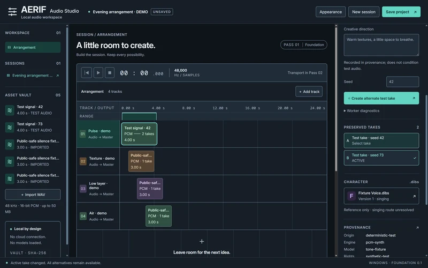Image resolution: width=428 pixels, height=268 pixels.
Task: Click the Creative direction text area
Action: (381, 45)
